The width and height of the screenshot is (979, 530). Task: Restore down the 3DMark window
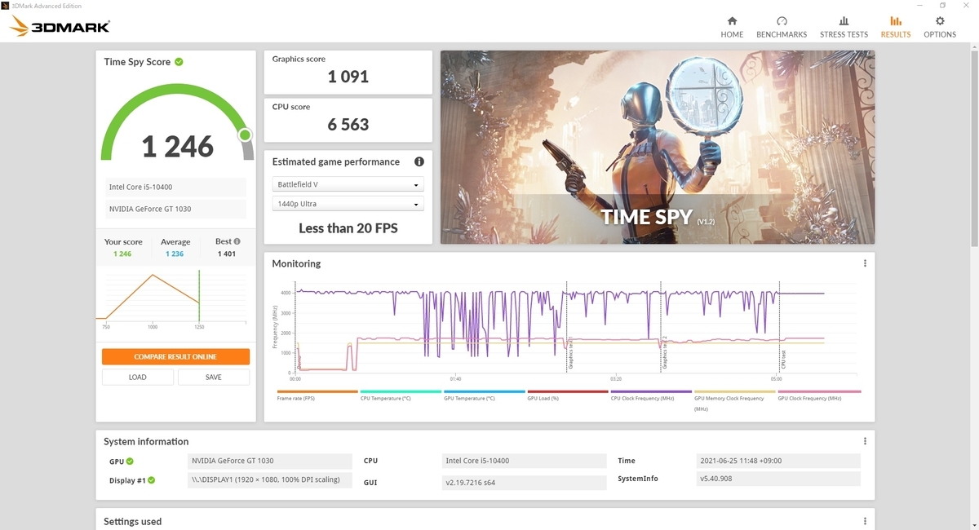942,5
